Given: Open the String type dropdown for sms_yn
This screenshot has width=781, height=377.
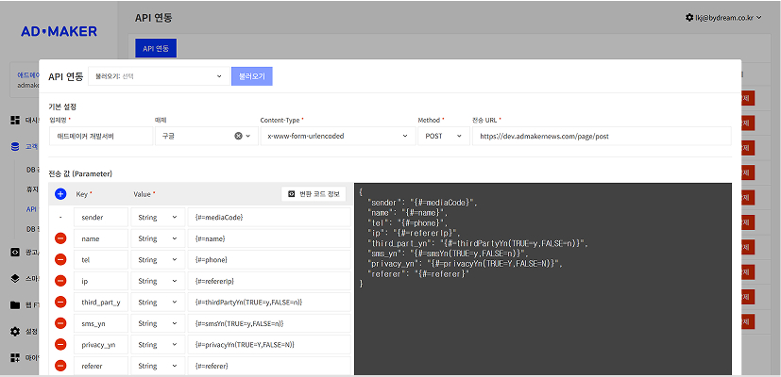Looking at the screenshot, I should click(x=156, y=323).
